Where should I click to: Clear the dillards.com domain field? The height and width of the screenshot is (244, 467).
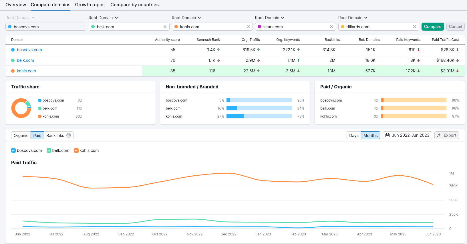pos(415,27)
